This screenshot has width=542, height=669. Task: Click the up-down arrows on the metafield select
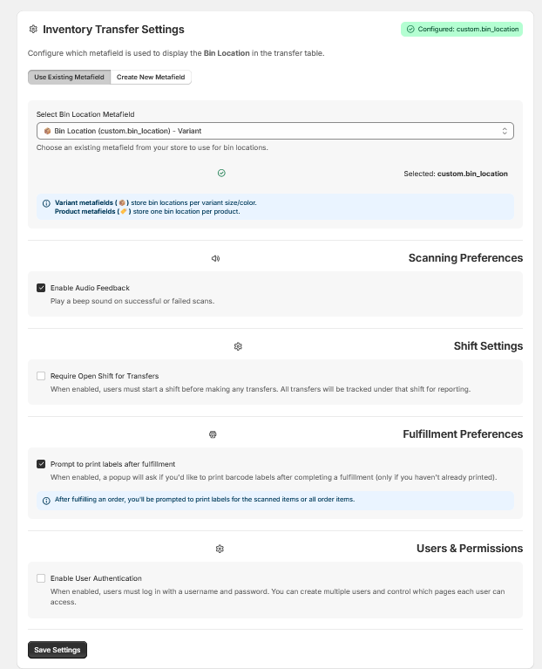505,131
